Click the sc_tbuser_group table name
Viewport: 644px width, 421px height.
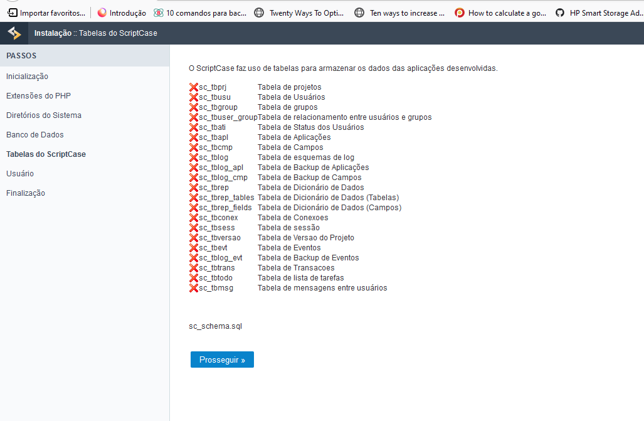click(x=228, y=117)
